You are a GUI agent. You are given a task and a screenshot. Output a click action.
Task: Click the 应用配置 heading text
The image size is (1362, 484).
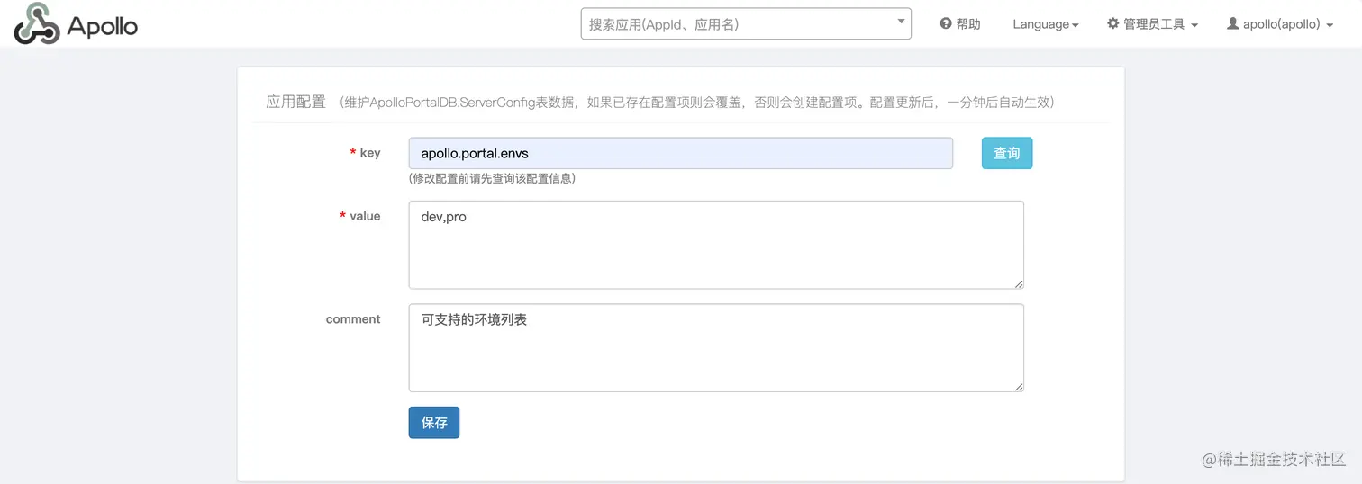[x=295, y=102]
